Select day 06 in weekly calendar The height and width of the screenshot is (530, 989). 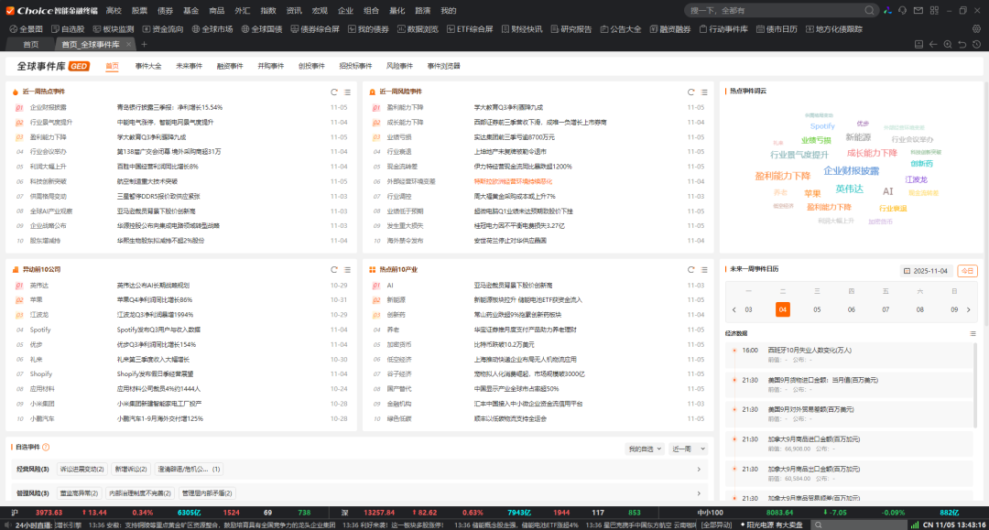[851, 309]
